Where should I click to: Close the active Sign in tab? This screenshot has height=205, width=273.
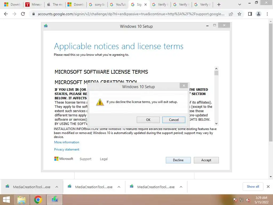point(146,5)
